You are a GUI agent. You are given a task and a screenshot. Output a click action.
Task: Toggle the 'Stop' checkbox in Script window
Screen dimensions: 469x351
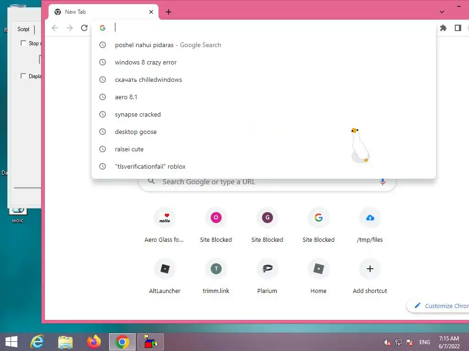point(23,43)
